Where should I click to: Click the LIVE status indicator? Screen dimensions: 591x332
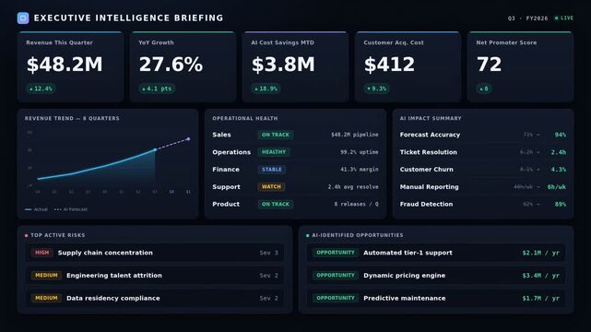pos(564,18)
